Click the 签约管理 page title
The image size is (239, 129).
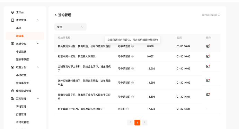pos(65,15)
